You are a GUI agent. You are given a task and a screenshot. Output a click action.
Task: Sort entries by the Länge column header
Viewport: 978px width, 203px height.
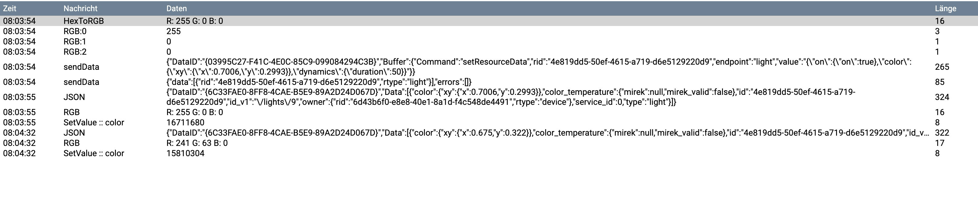pos(945,8)
